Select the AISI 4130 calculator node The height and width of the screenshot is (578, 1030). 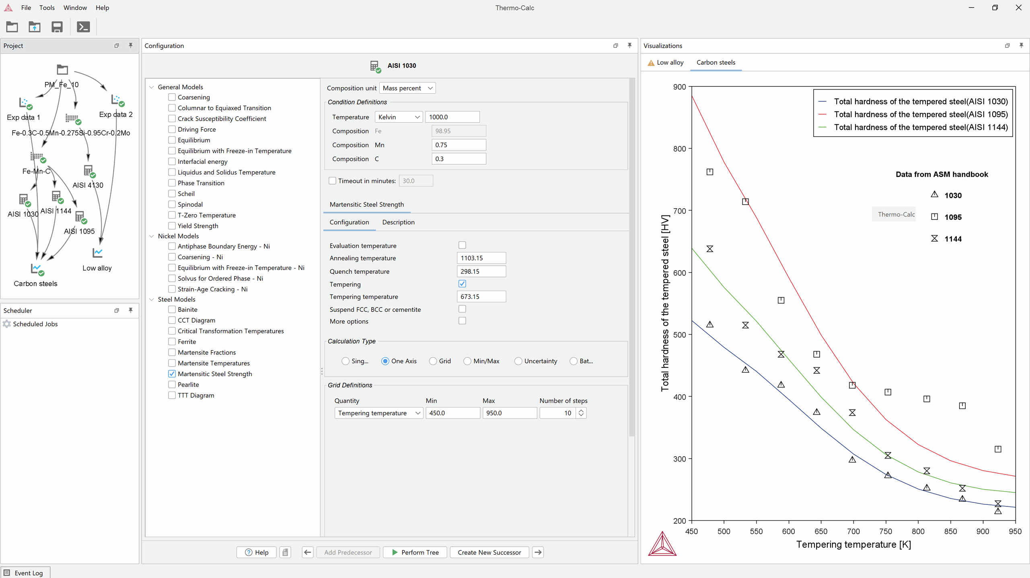click(x=89, y=171)
